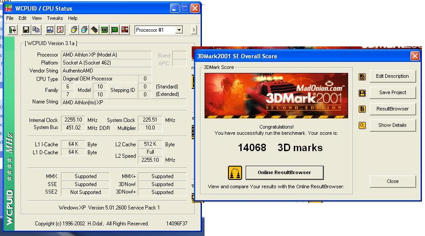Open the Edit menu in WCPUID
Viewport: 425px width, 236px height.
click(x=23, y=18)
